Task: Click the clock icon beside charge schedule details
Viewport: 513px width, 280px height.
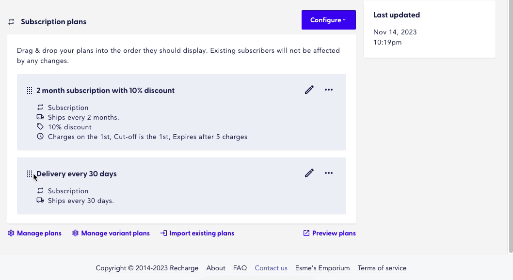Action: pos(40,136)
